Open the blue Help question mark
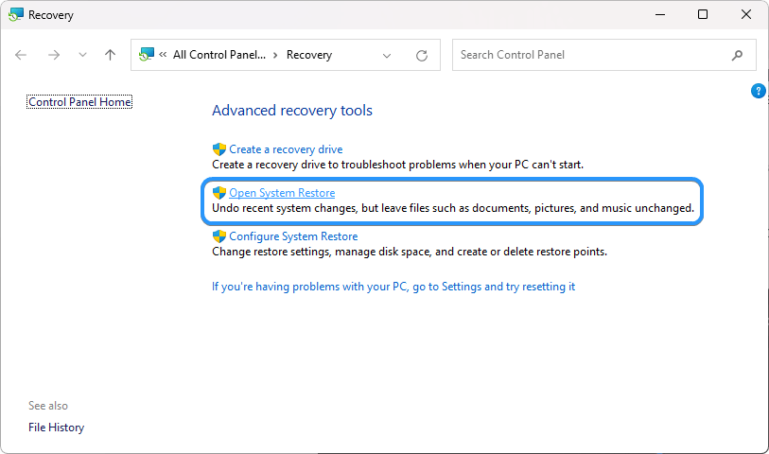Image resolution: width=769 pixels, height=454 pixels. point(759,91)
